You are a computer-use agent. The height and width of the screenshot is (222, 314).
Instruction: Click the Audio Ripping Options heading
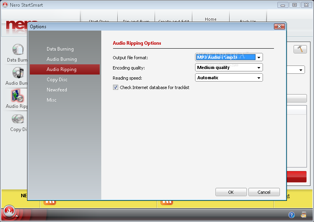[137, 43]
